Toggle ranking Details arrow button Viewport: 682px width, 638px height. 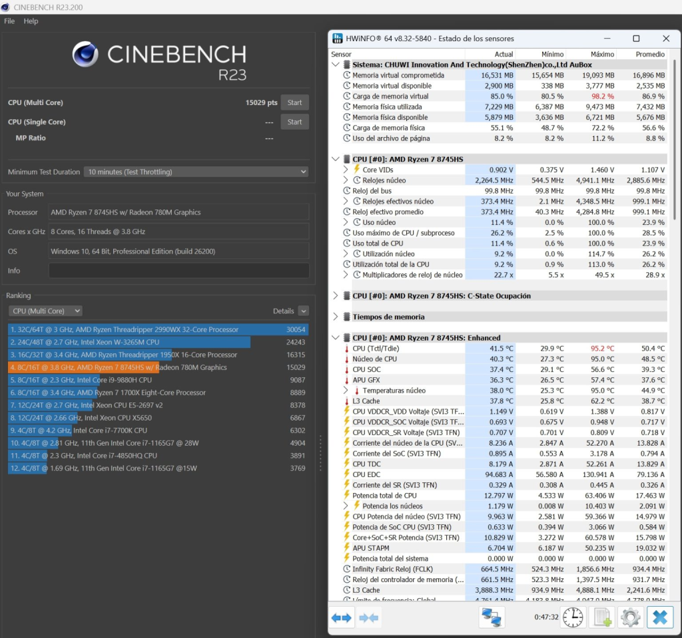pos(304,311)
